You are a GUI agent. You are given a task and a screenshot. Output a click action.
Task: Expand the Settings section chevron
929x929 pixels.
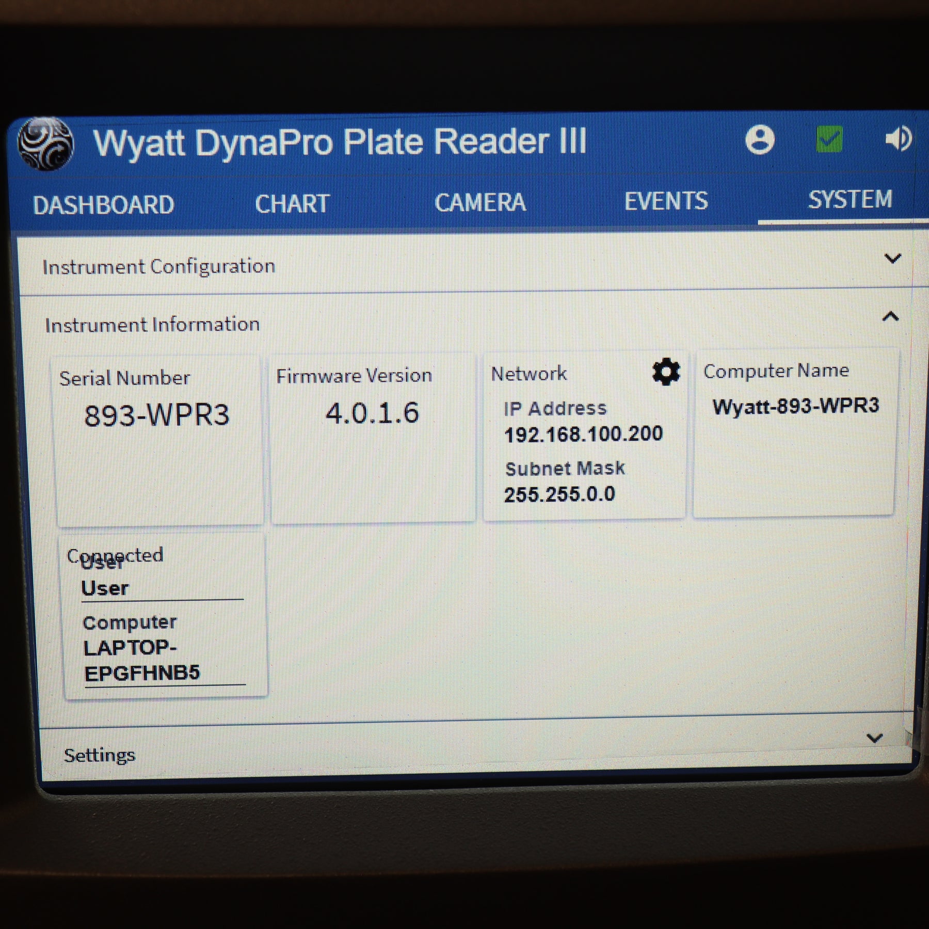click(874, 738)
